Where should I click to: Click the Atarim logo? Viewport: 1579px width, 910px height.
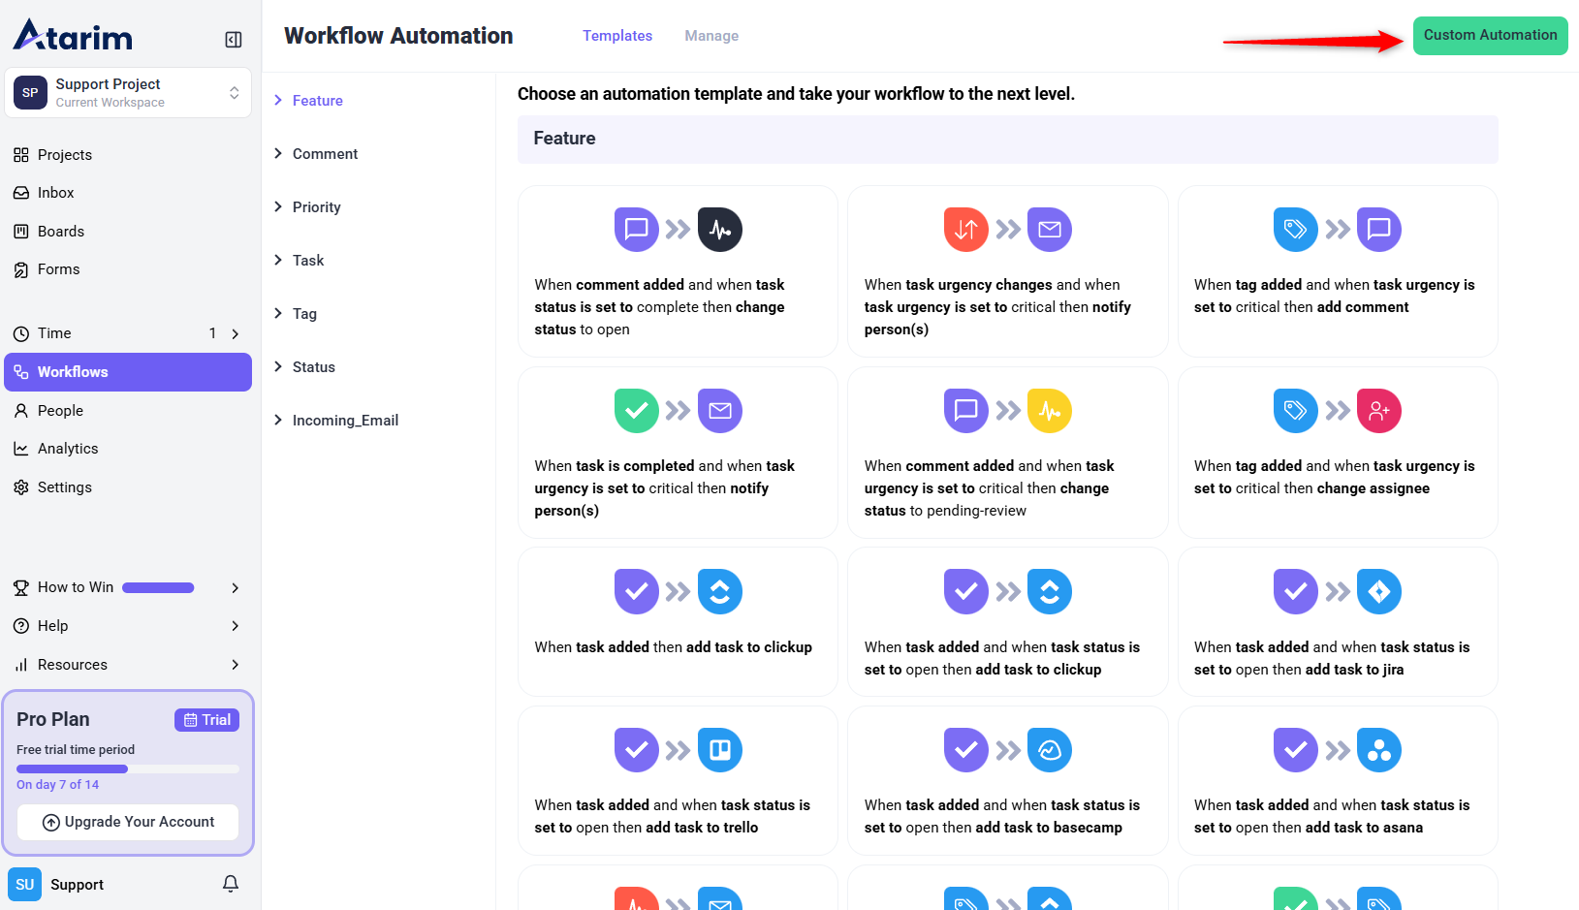click(x=74, y=36)
